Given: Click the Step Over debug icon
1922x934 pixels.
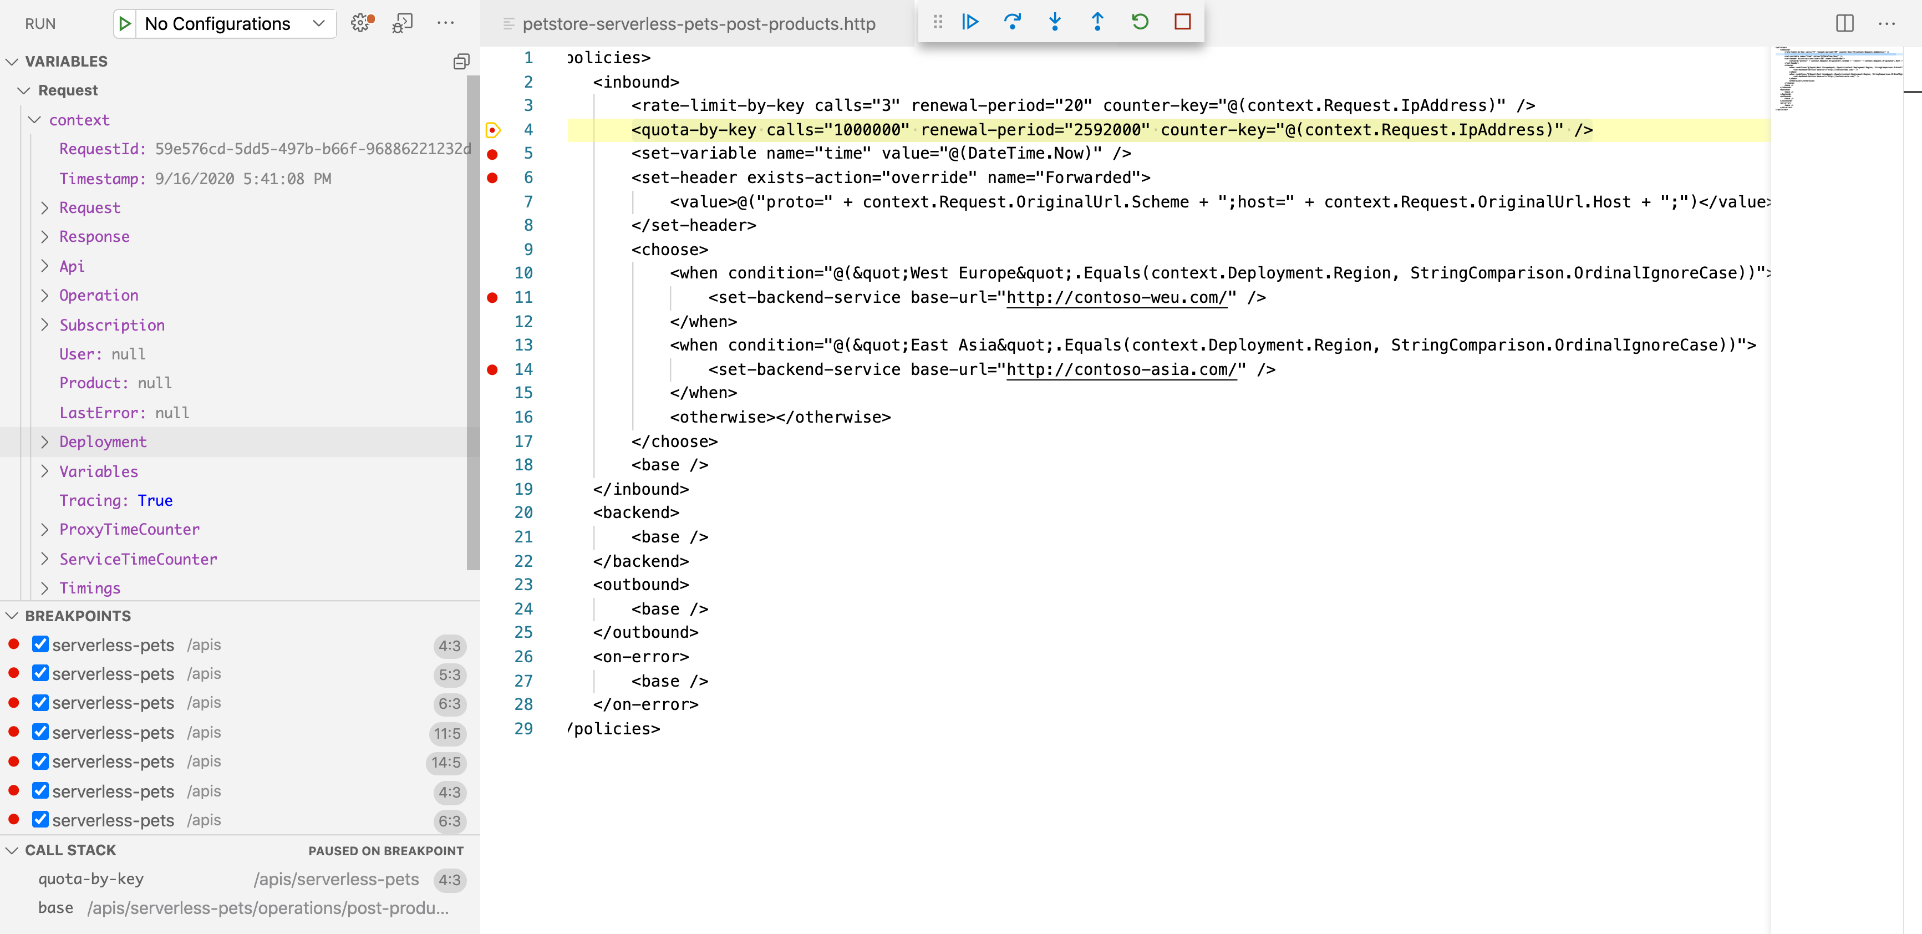Looking at the screenshot, I should (1014, 22).
